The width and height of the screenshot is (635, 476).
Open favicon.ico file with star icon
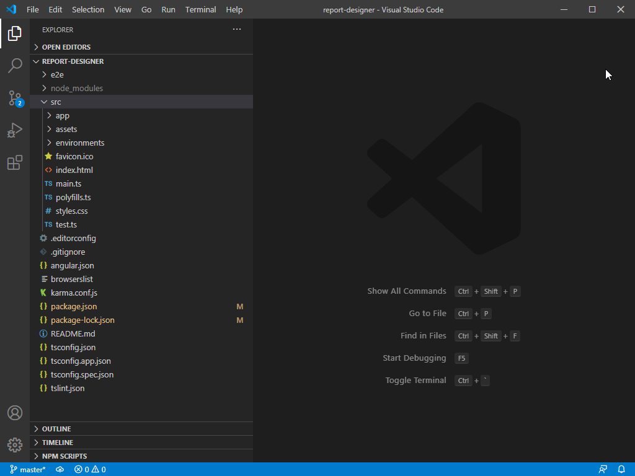pos(141,156)
